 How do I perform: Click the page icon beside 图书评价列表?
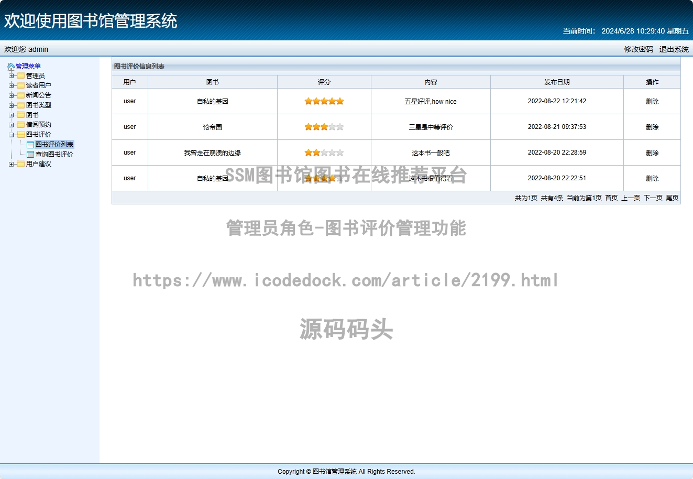point(30,145)
